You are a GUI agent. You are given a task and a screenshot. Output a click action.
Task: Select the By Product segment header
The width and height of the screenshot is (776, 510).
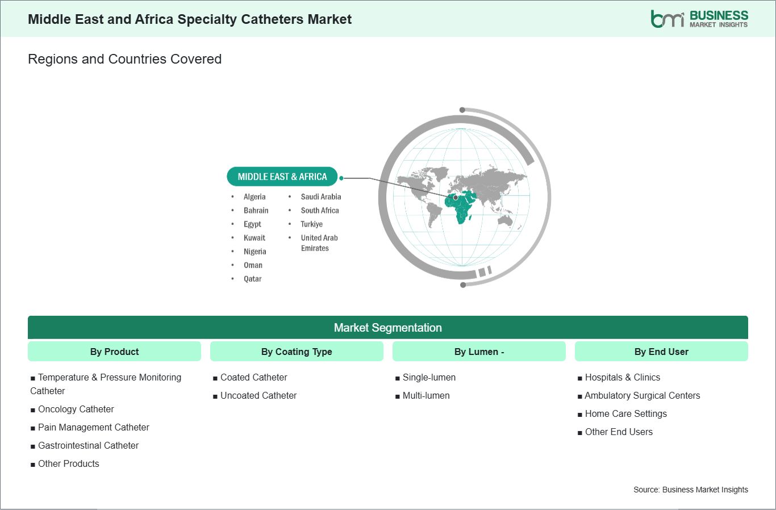coord(114,352)
